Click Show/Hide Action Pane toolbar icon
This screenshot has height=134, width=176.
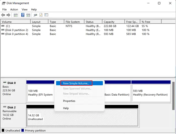point(28,15)
